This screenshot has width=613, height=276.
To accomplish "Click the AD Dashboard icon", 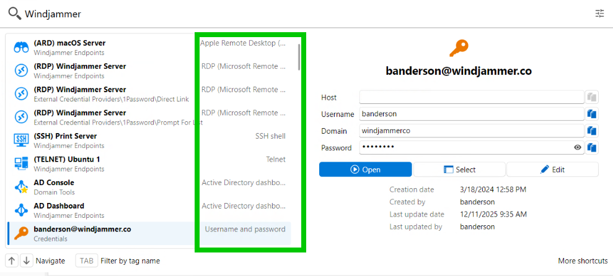I will (21, 210).
